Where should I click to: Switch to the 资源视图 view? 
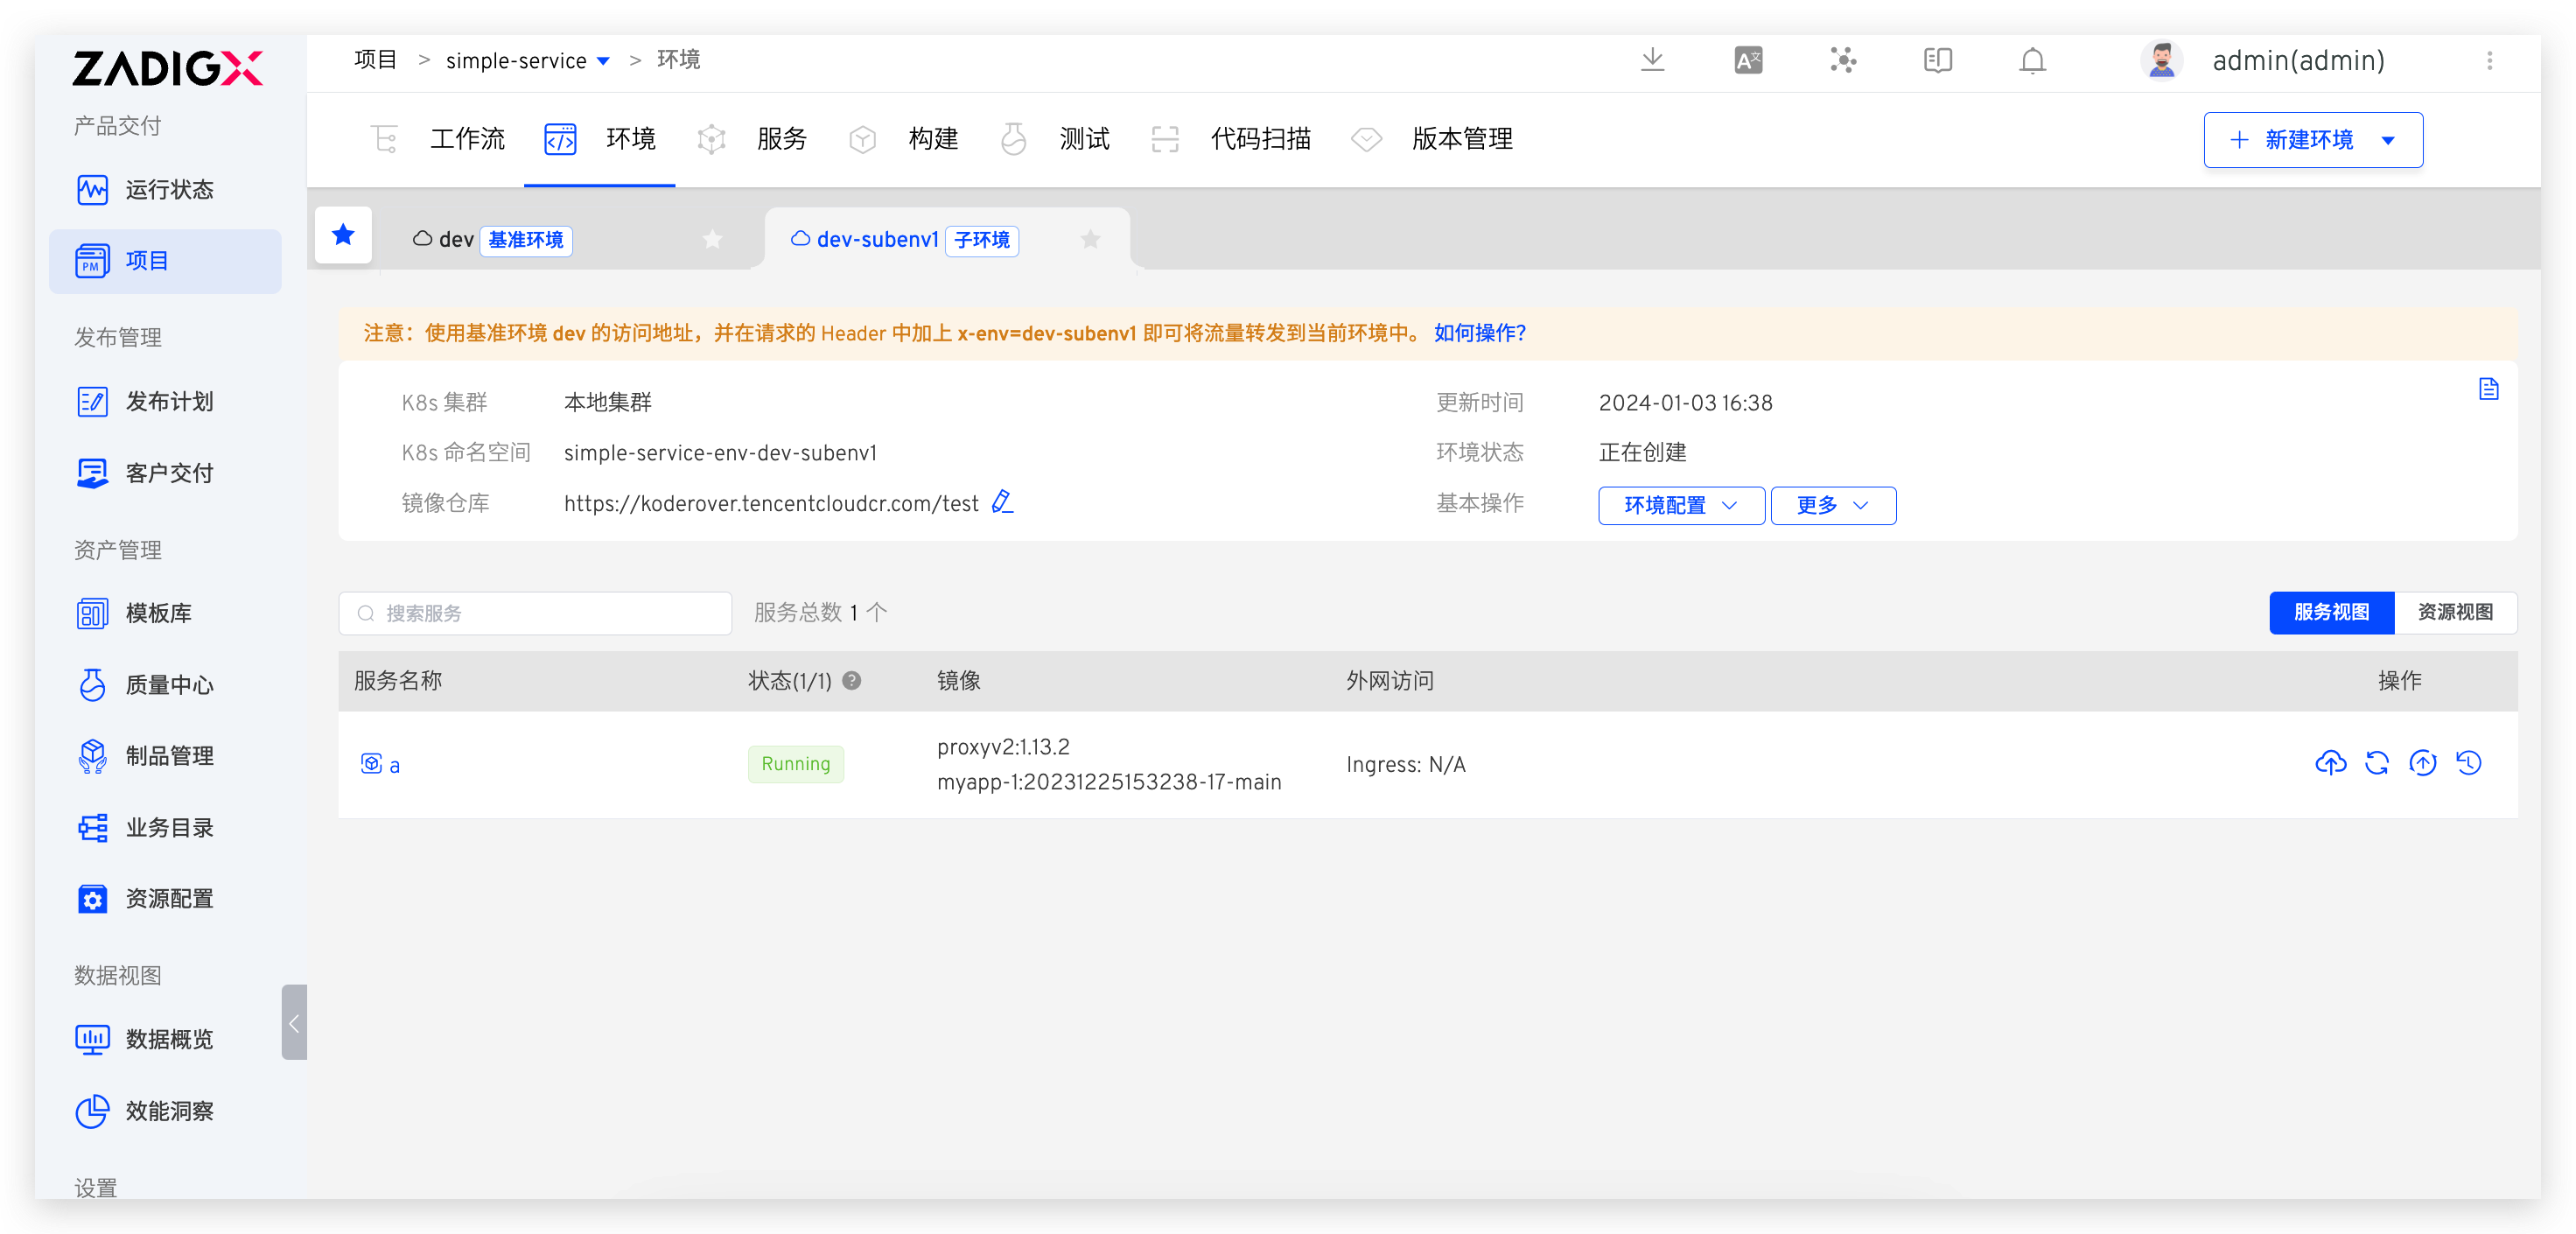point(2454,612)
